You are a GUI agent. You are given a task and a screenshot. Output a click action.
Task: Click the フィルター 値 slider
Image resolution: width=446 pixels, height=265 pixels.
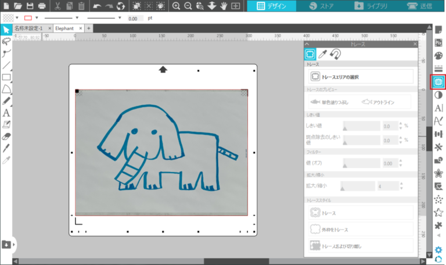[x=361, y=163]
